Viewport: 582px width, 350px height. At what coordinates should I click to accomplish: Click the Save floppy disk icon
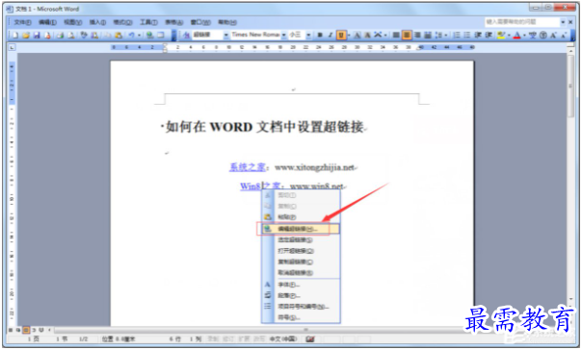click(x=37, y=36)
